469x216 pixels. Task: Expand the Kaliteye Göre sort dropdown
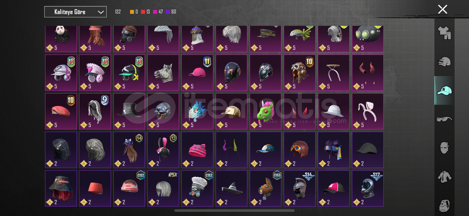pos(75,12)
